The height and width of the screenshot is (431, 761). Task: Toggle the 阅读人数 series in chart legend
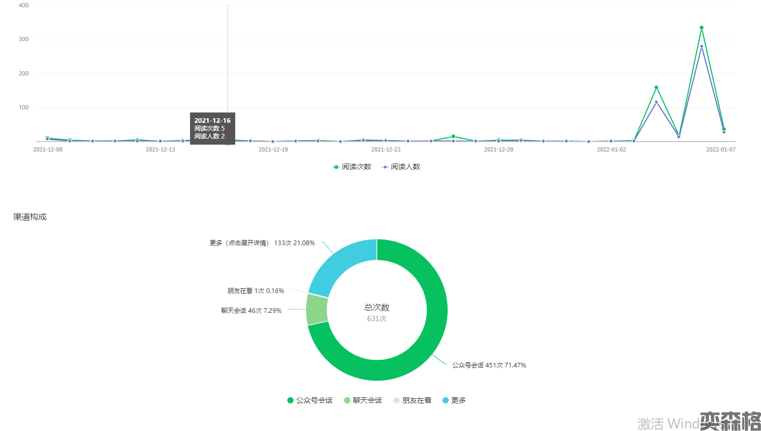point(401,167)
